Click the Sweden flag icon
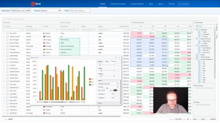Screen dimensions: 220x123 pyautogui.click(x=44, y=37)
